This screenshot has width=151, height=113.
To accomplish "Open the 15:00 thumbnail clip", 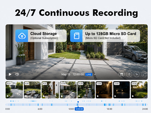I will (86, 90).
